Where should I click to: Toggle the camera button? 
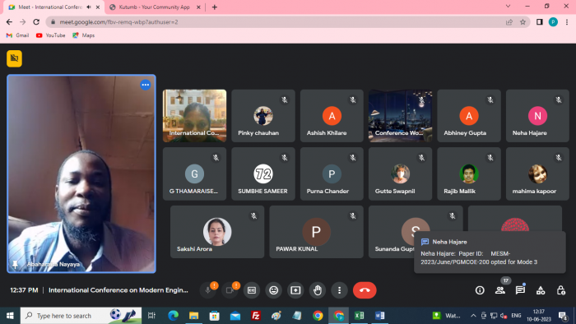pyautogui.click(x=230, y=290)
